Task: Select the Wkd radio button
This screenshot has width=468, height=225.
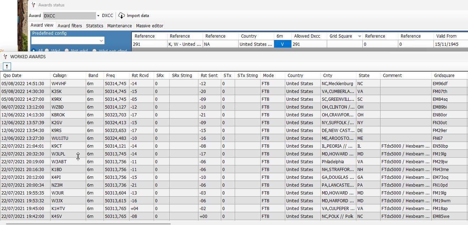Action: coord(47,50)
